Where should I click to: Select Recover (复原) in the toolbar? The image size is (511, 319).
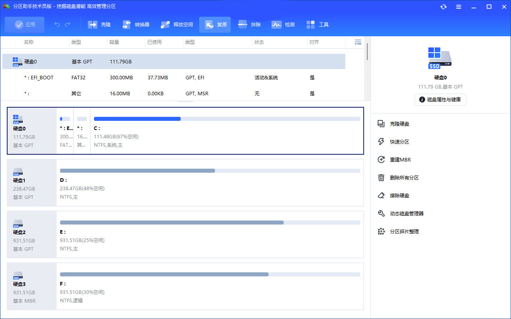click(215, 25)
